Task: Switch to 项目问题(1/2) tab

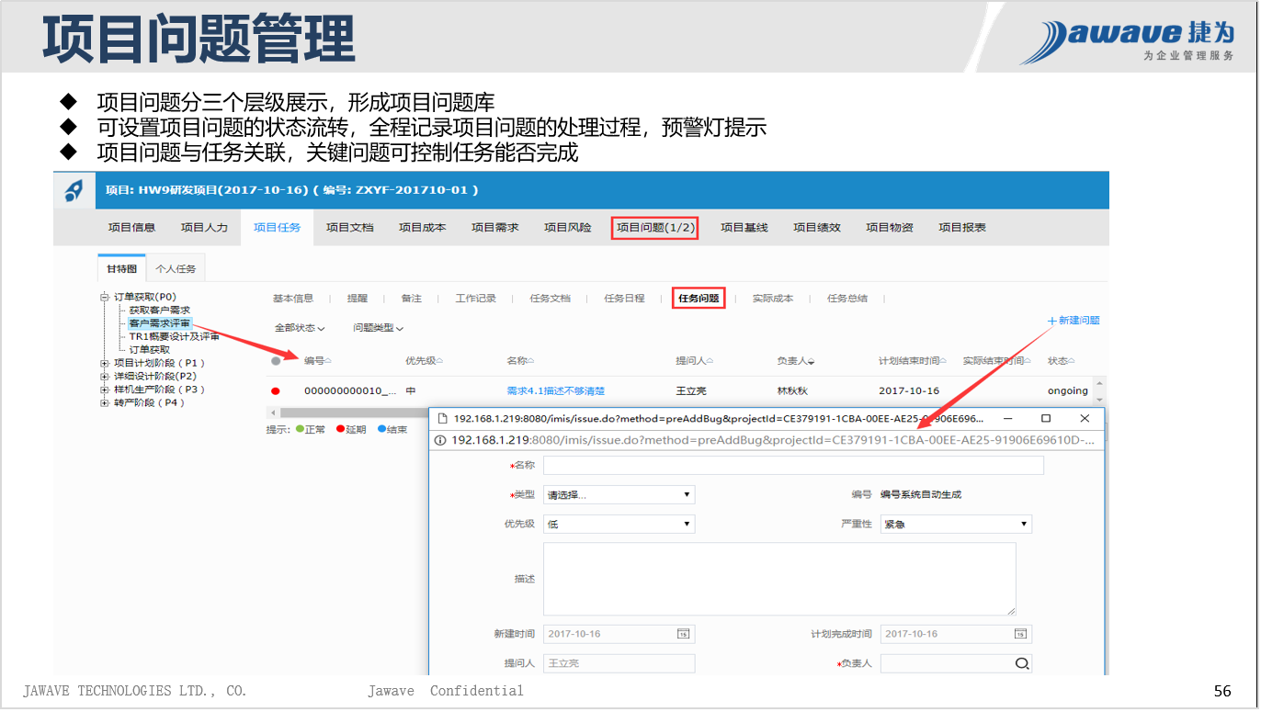Action: coord(655,228)
